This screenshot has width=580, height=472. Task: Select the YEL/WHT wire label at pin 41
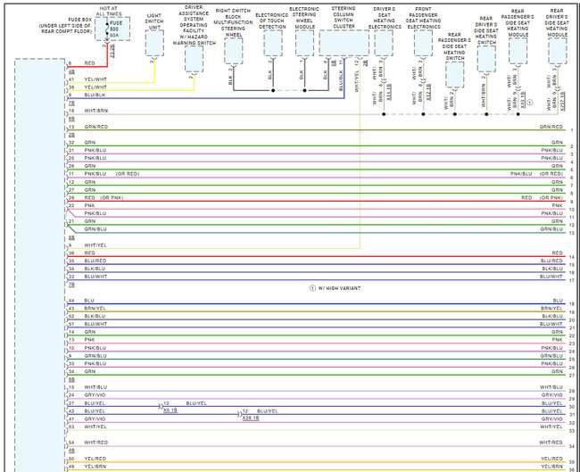(x=95, y=79)
